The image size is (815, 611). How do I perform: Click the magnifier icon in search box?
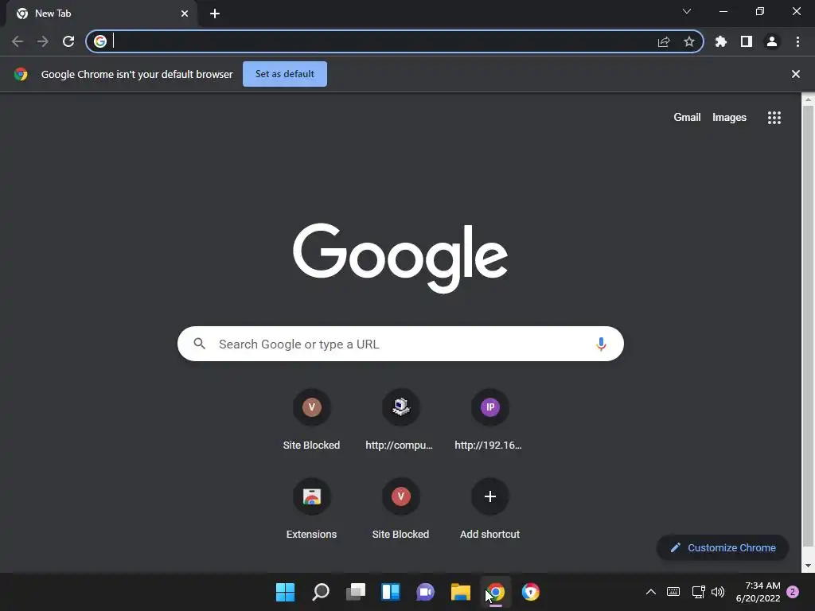[200, 344]
